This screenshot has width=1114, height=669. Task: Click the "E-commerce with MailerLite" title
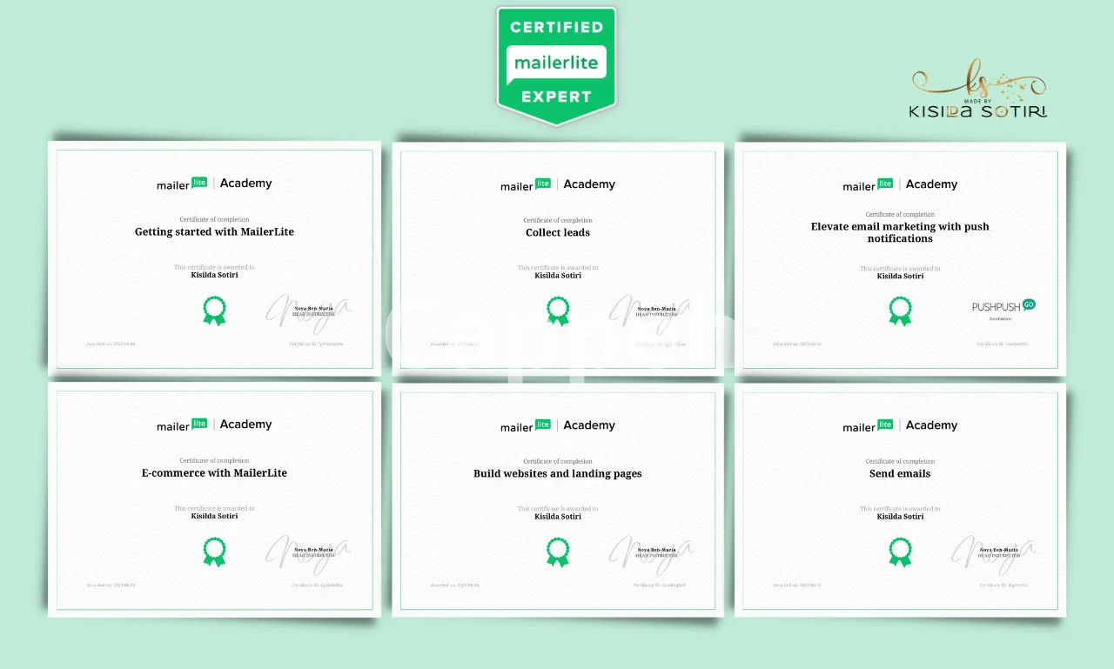click(x=214, y=473)
